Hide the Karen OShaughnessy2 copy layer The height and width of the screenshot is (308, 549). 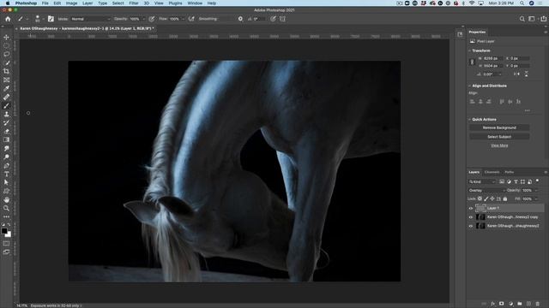pyautogui.click(x=471, y=216)
